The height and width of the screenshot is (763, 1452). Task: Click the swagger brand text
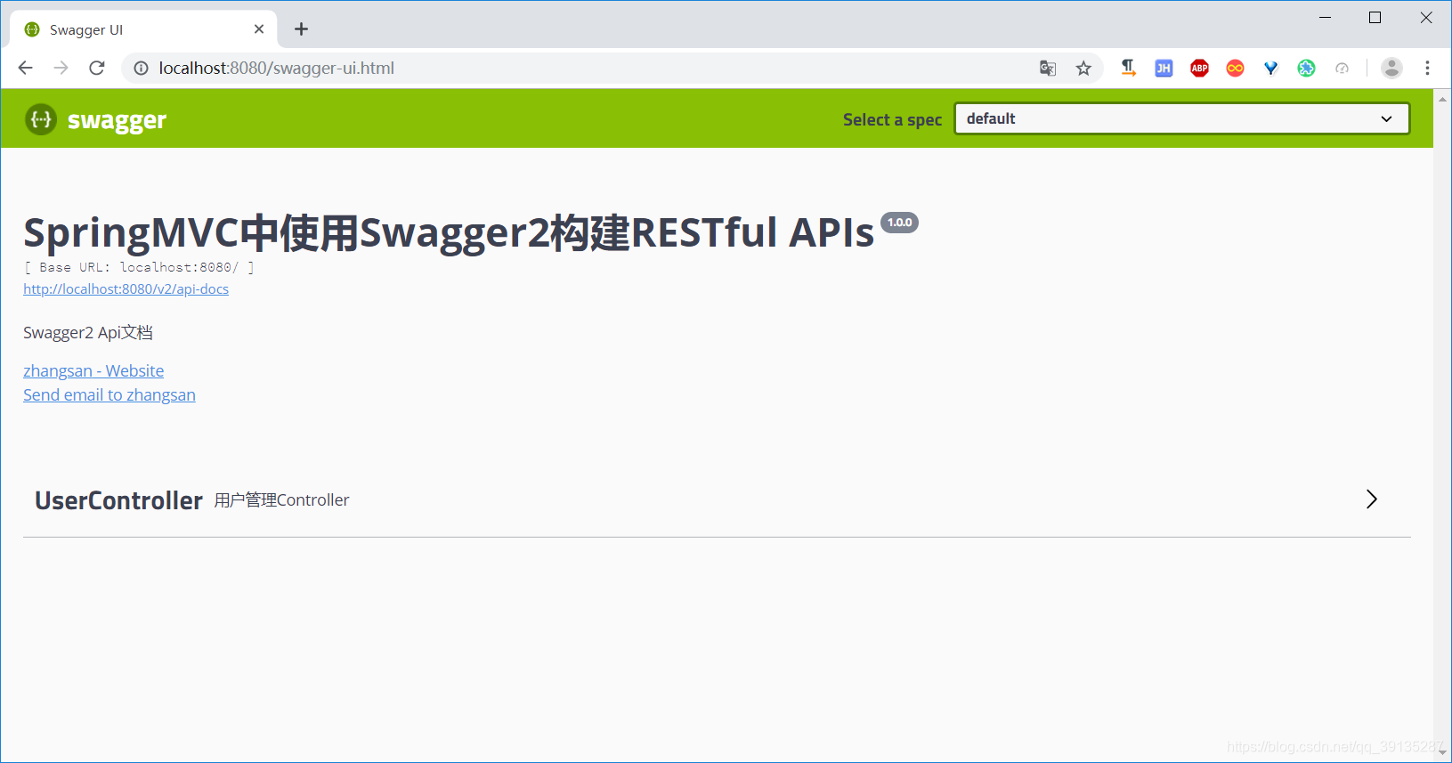(117, 120)
